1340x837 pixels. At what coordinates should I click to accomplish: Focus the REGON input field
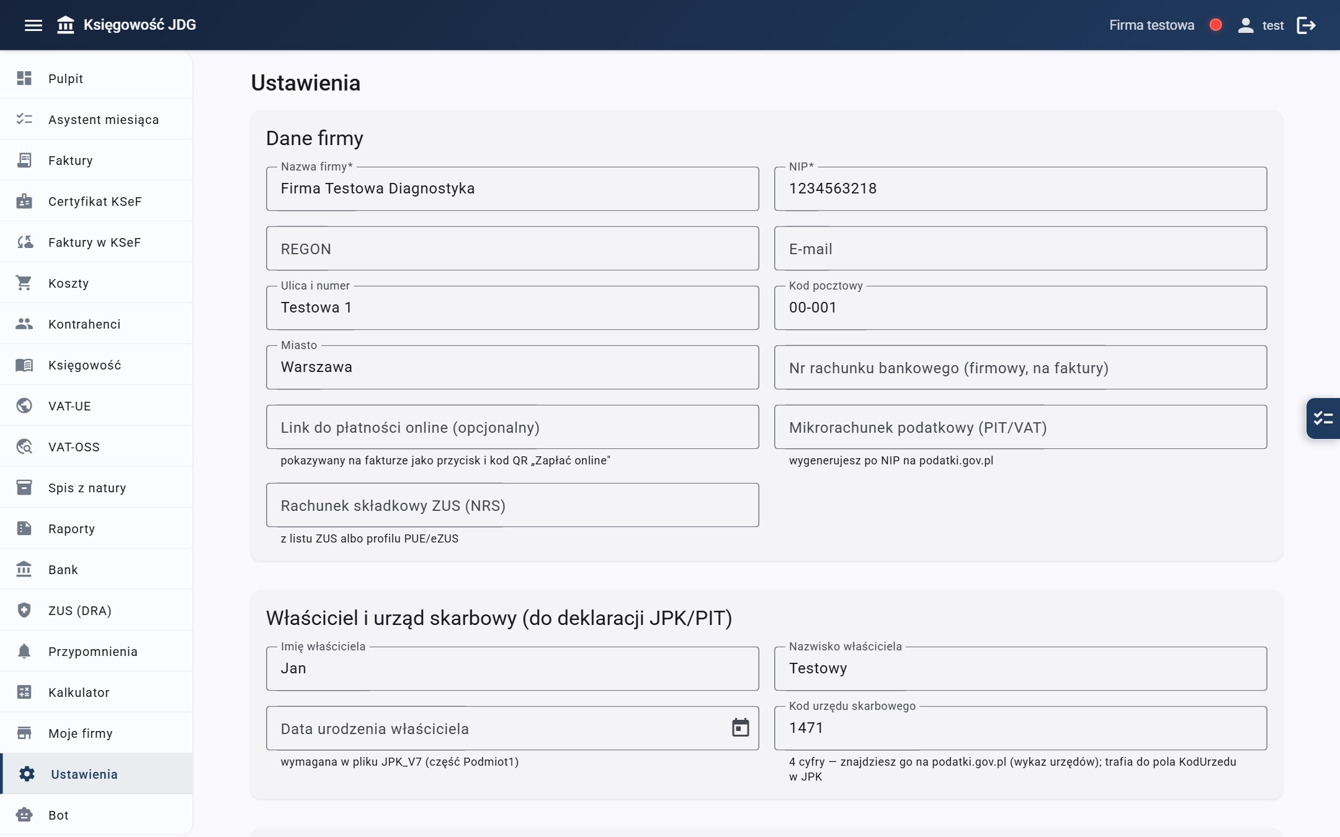pyautogui.click(x=512, y=249)
